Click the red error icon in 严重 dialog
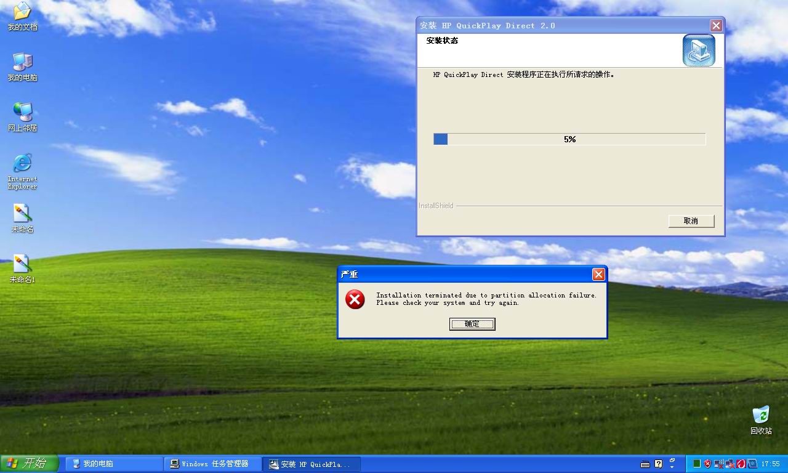 355,299
